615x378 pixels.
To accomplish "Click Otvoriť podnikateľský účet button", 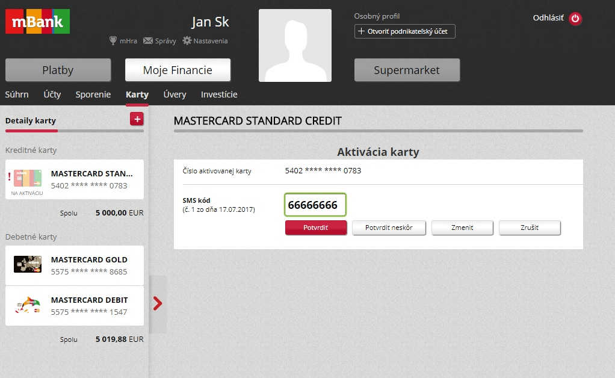I will [405, 31].
